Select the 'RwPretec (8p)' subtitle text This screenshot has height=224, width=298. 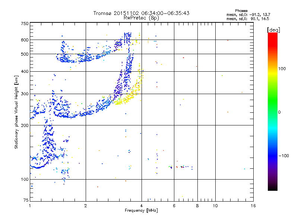point(141,18)
